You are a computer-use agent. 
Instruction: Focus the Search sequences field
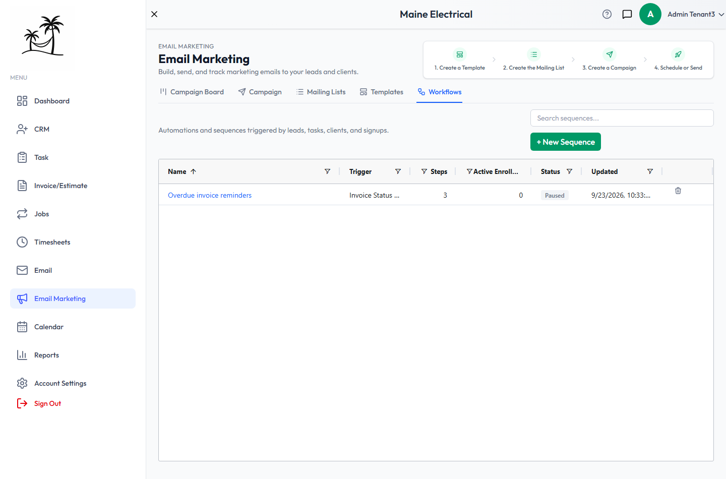(622, 118)
